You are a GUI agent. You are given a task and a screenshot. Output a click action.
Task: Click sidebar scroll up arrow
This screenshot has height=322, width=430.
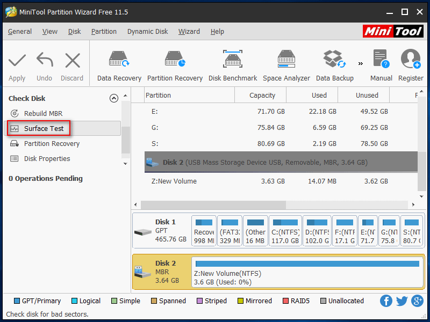click(x=125, y=96)
